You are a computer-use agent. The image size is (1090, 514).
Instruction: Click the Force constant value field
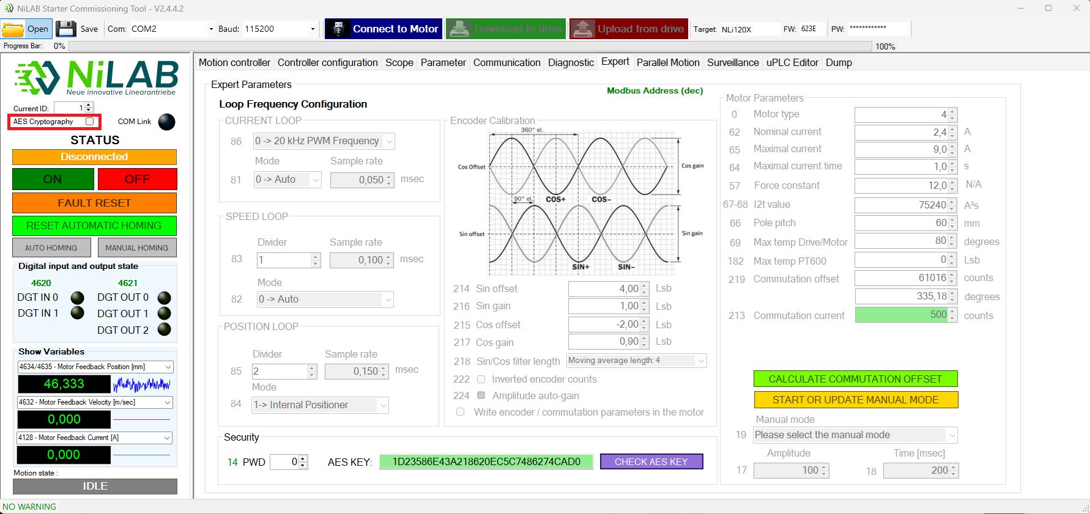905,185
